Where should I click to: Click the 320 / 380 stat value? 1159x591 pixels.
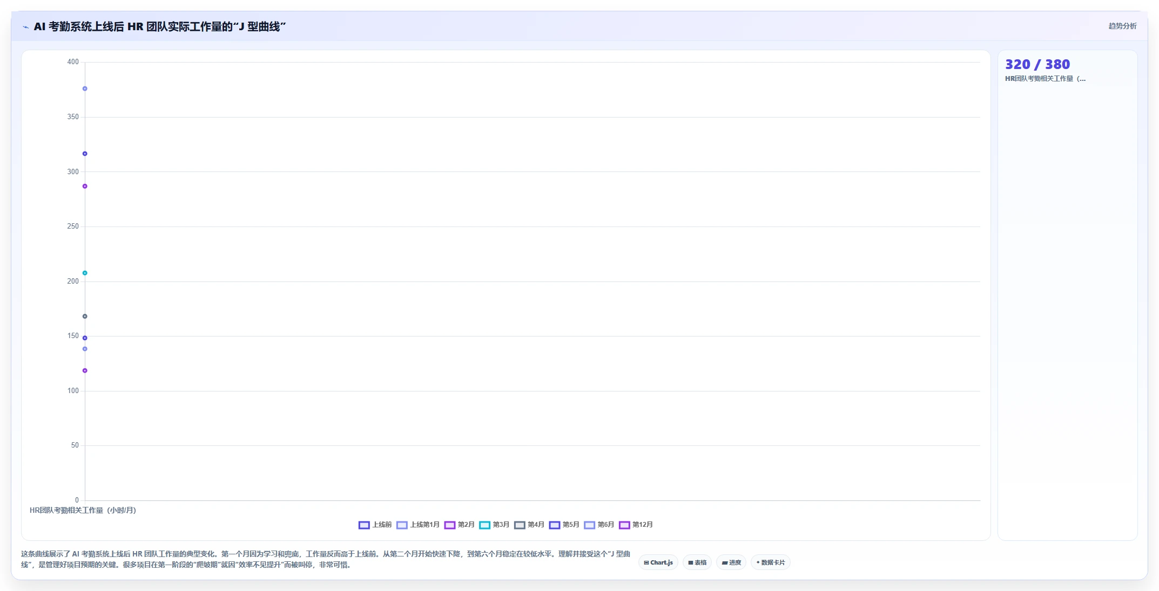[1037, 65]
